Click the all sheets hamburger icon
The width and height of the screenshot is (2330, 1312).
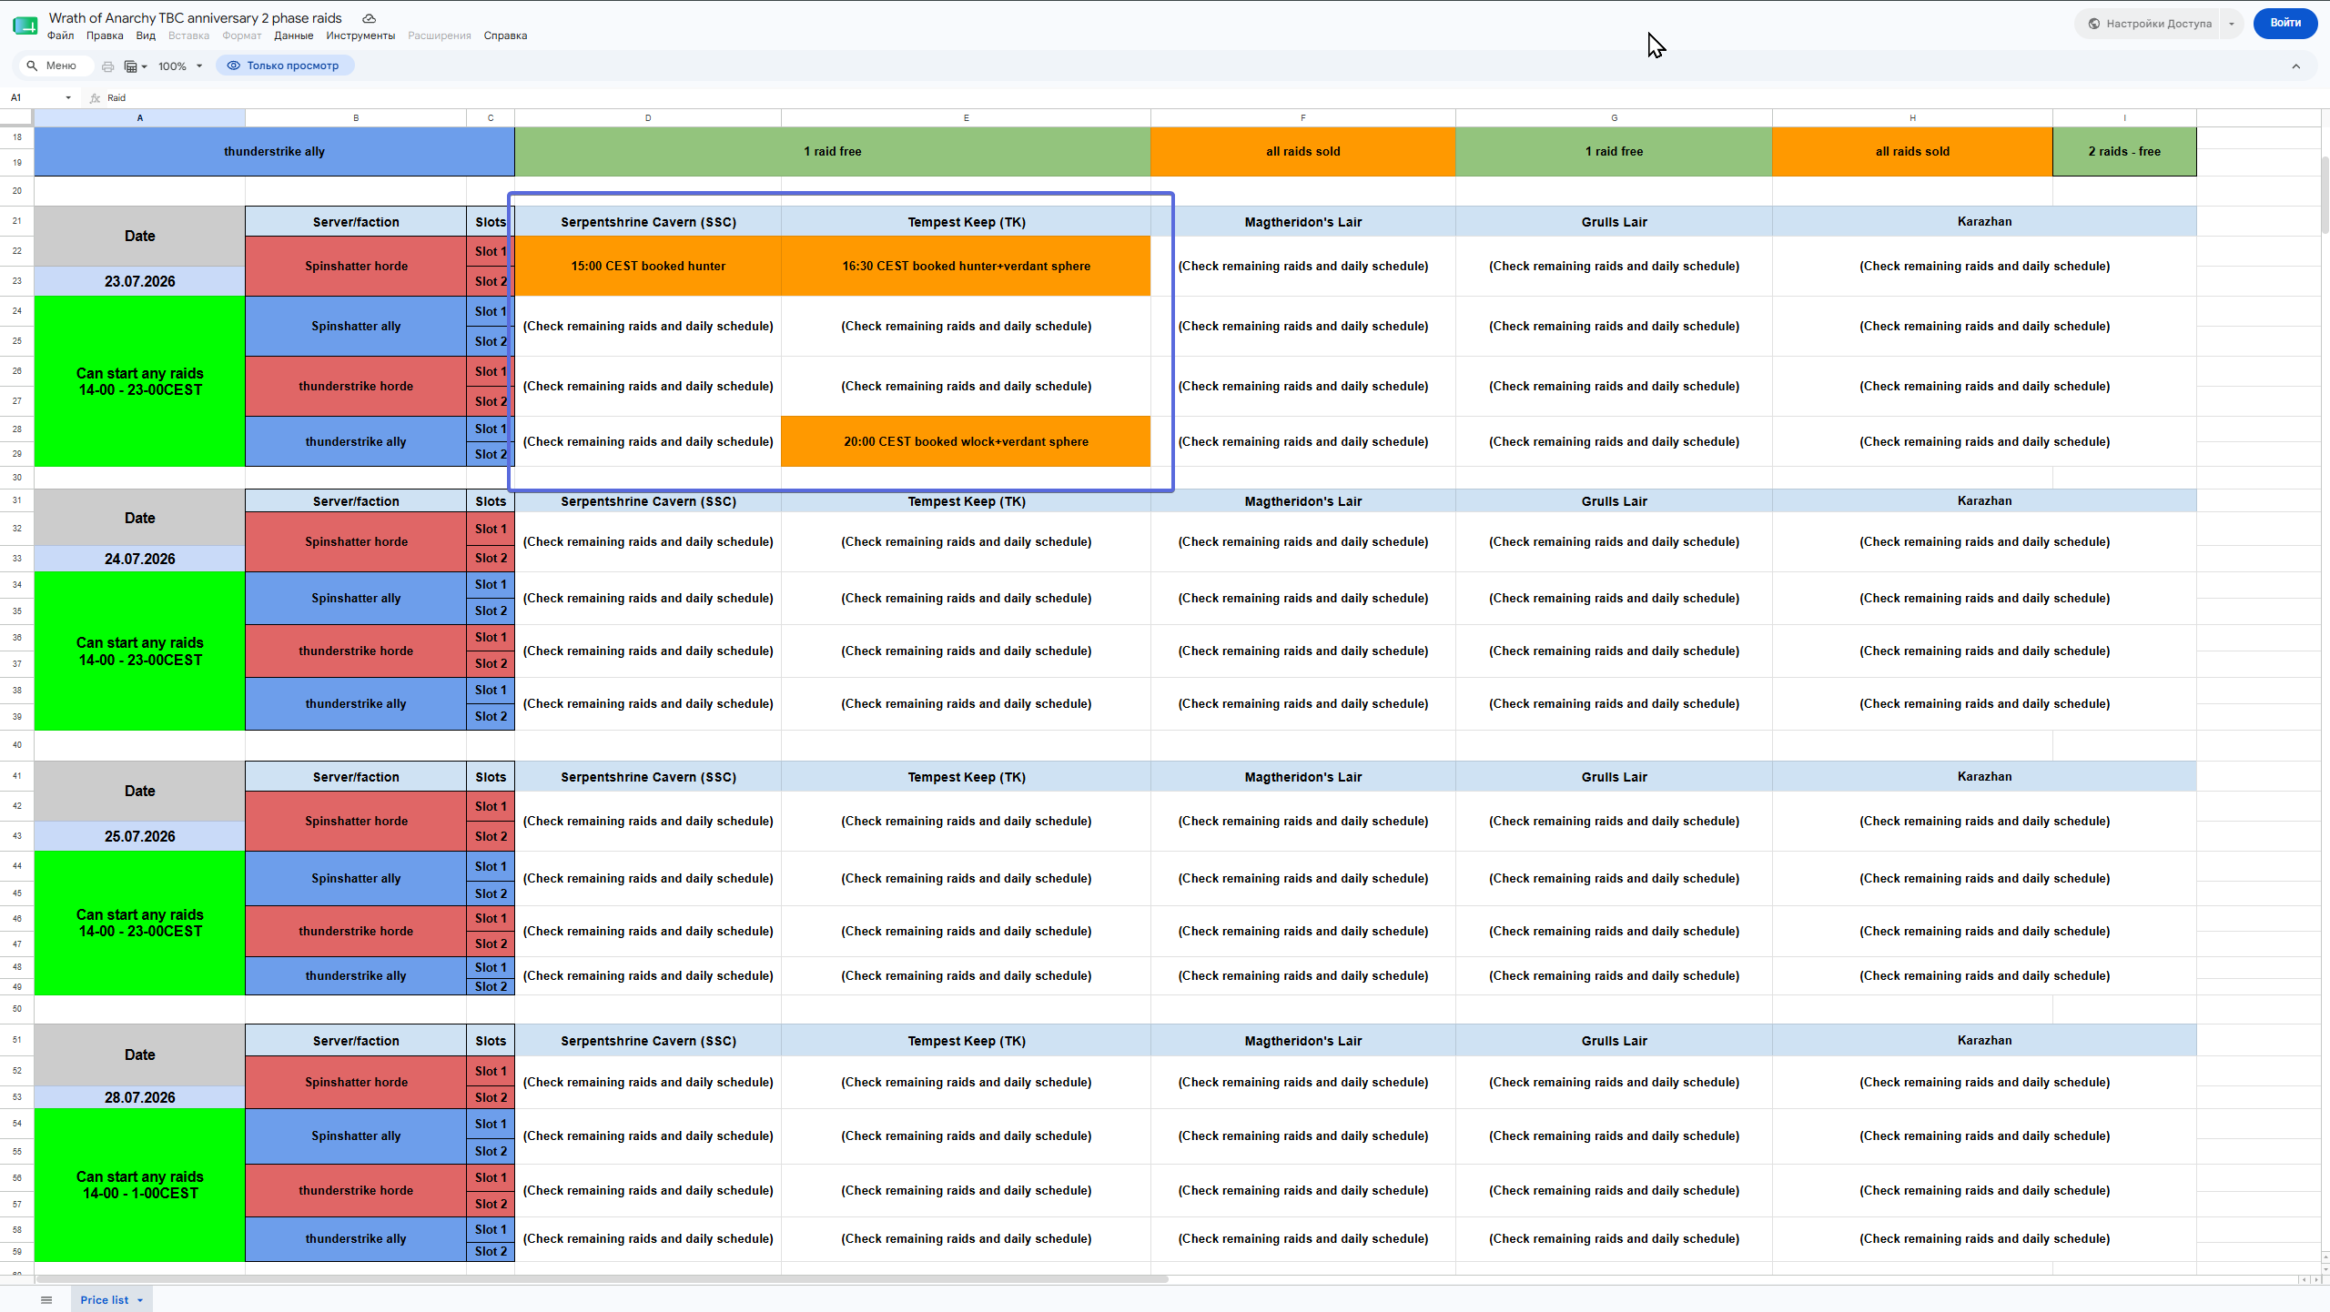coord(46,1299)
